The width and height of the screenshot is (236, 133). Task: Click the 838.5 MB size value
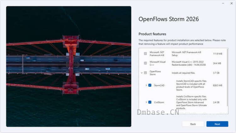217,85
